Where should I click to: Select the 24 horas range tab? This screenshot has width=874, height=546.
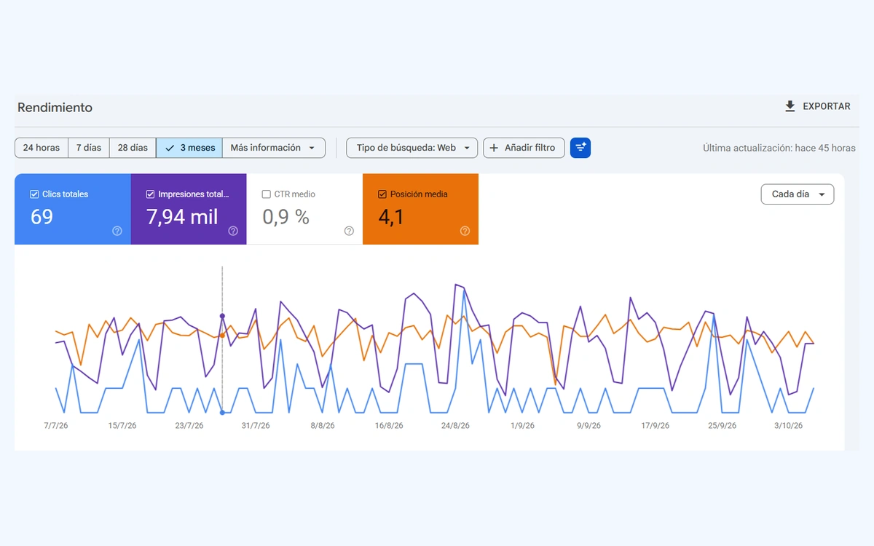coord(42,148)
